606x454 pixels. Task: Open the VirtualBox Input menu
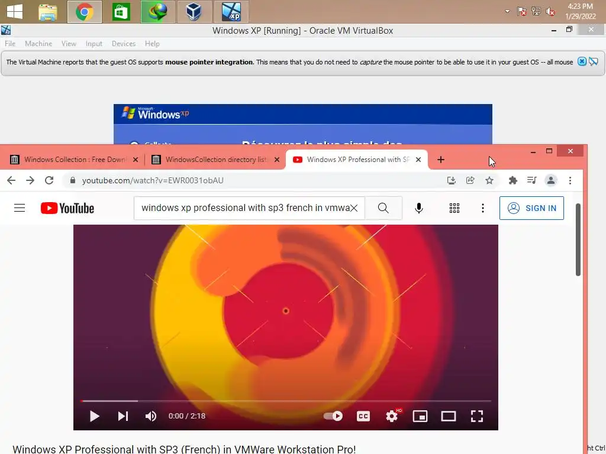(94, 44)
